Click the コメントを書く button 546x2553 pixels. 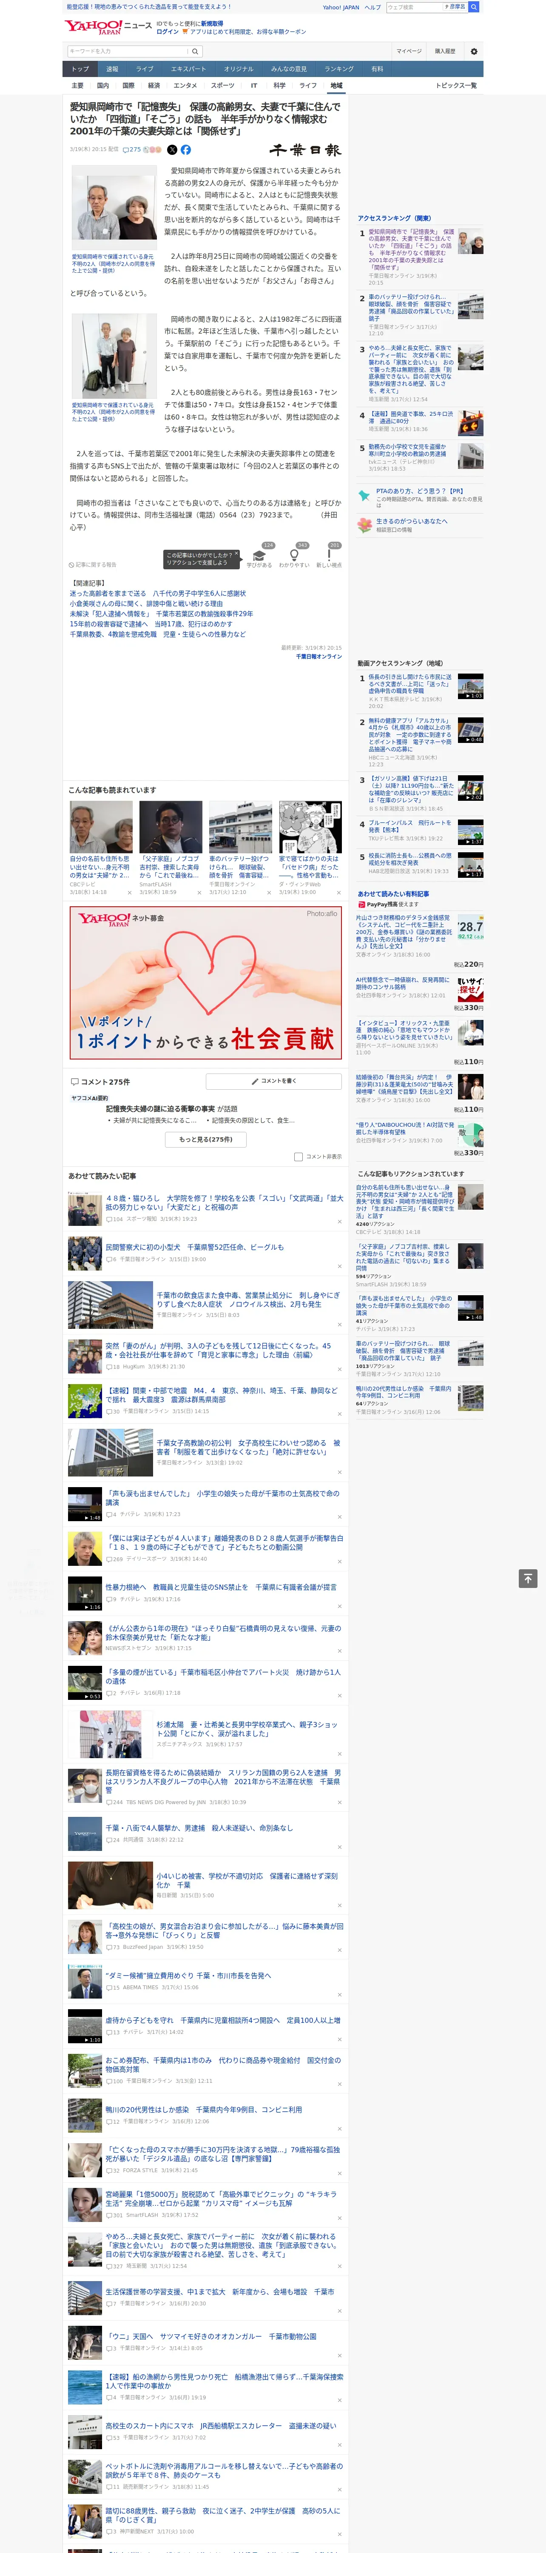[x=273, y=1081]
